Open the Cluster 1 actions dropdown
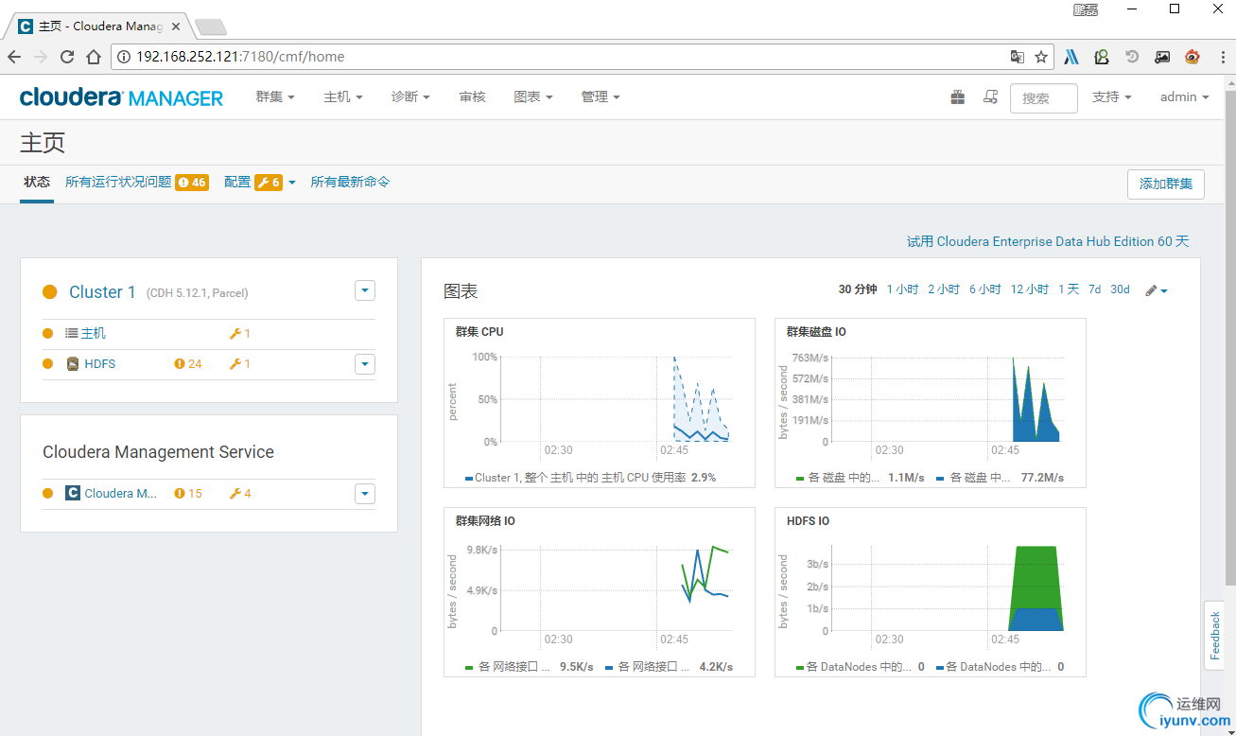Viewport: 1236px width, 736px height. coord(365,290)
